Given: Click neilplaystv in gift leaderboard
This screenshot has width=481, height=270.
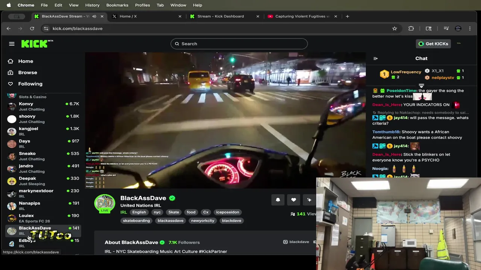Looking at the screenshot, I should (x=443, y=78).
